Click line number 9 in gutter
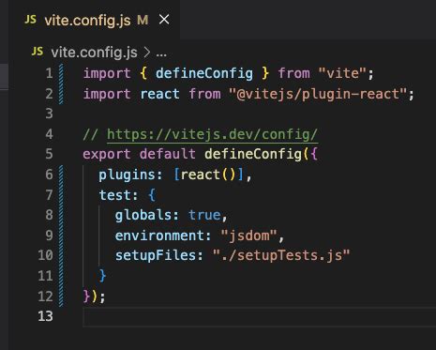The image size is (436, 350). (50, 236)
